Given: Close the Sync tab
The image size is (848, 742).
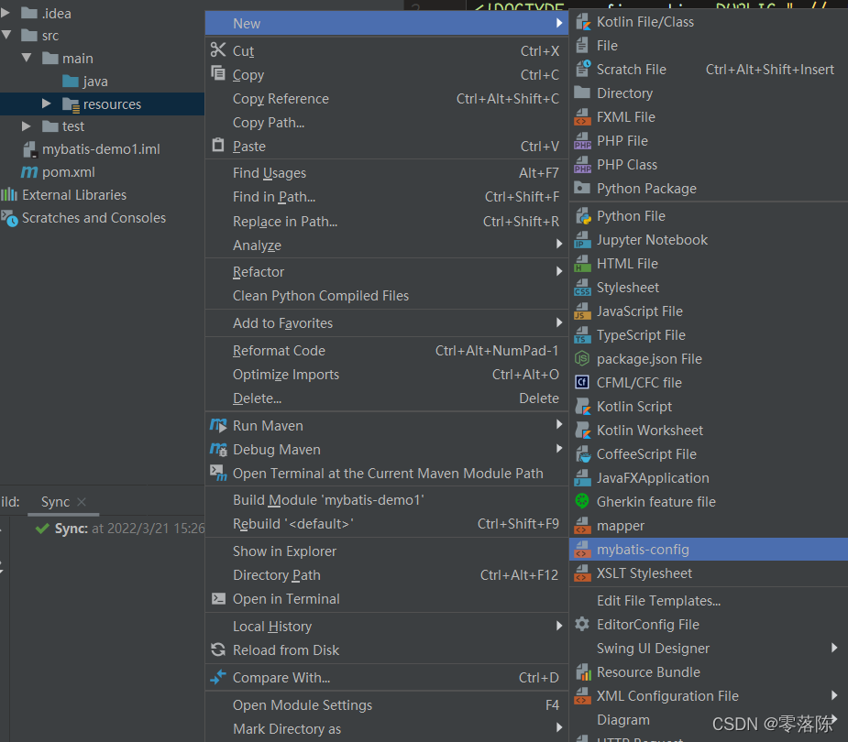Looking at the screenshot, I should 82,501.
